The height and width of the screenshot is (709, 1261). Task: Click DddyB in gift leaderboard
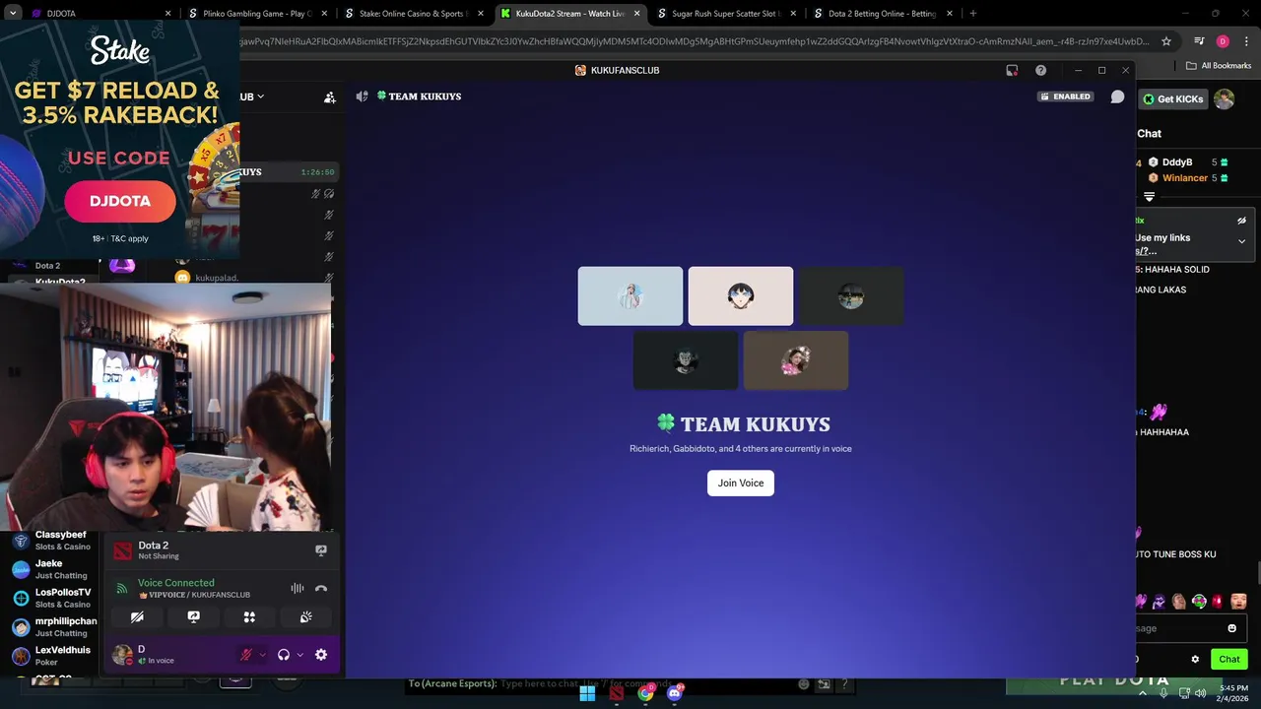click(1177, 162)
